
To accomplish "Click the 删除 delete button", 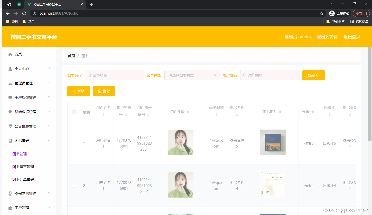I will coord(104,91).
